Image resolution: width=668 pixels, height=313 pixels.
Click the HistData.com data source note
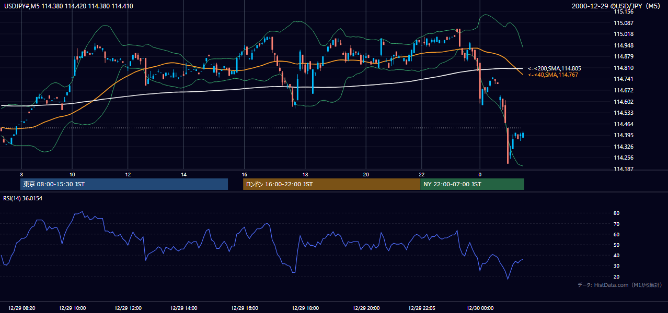[x=620, y=285]
